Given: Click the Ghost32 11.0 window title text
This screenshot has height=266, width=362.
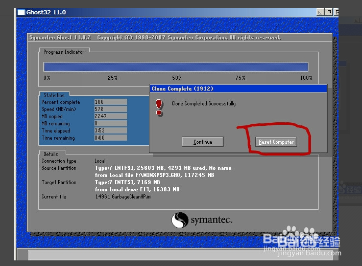Looking at the screenshot, I should (46, 12).
